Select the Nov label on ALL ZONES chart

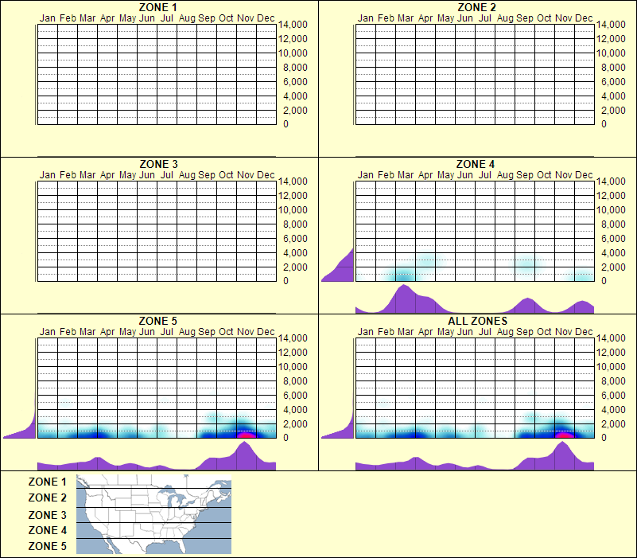click(x=563, y=332)
